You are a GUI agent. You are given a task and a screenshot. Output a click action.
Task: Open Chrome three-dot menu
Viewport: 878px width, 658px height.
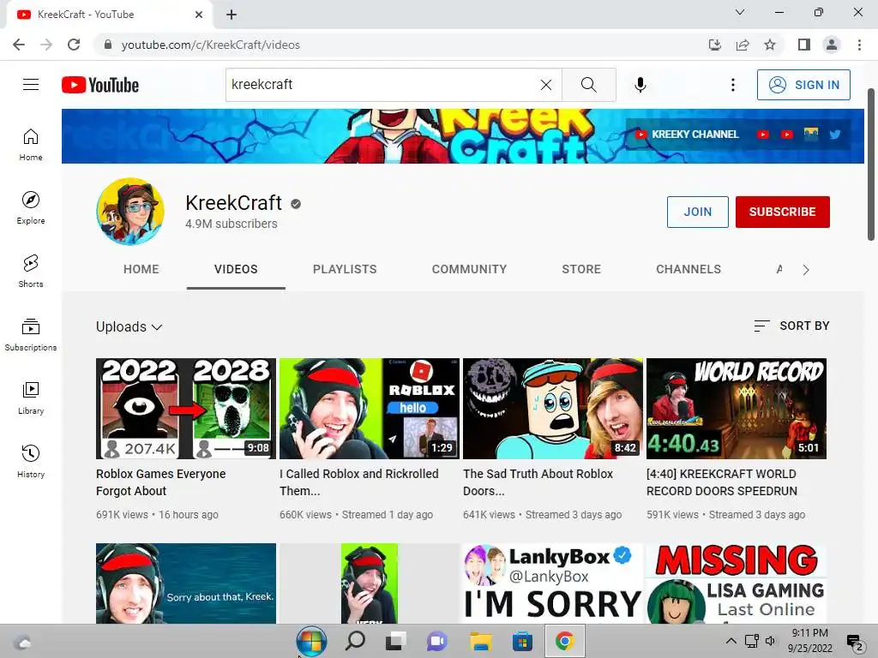click(x=859, y=45)
